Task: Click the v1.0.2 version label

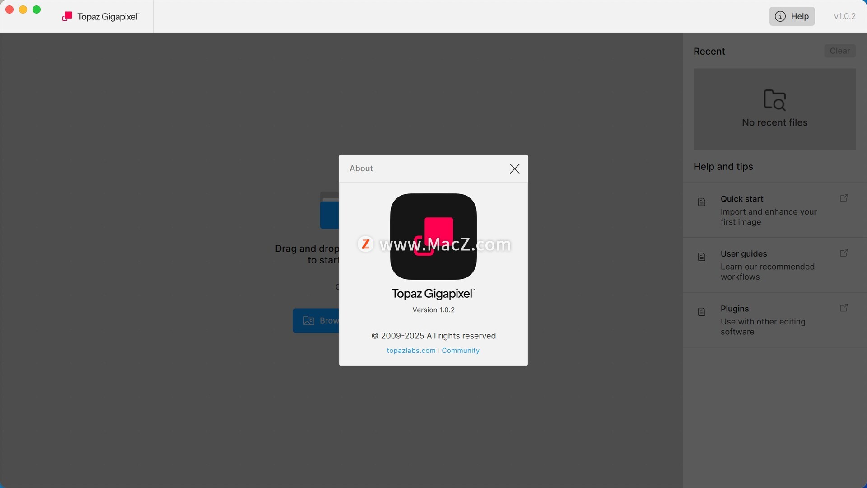Action: [x=844, y=16]
